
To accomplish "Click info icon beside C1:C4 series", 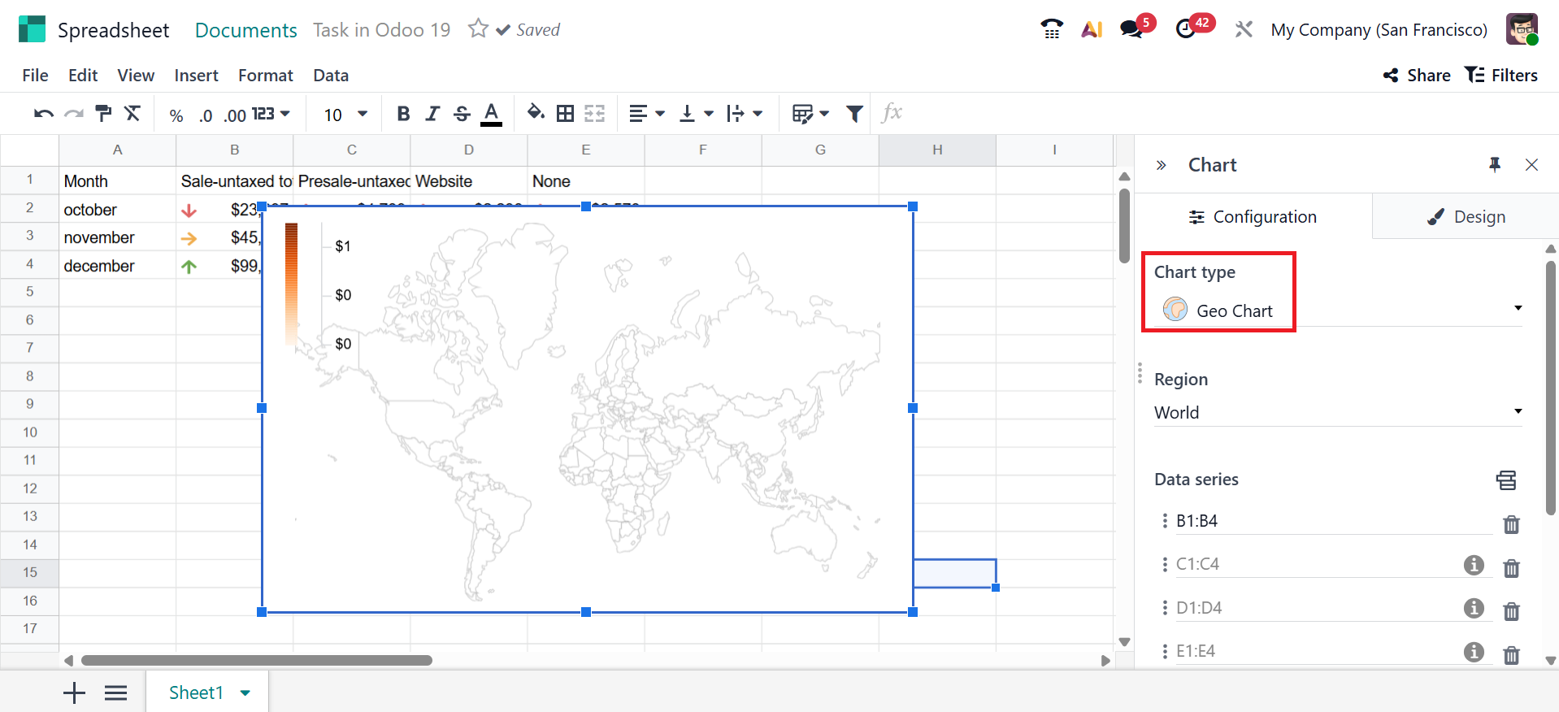I will [x=1474, y=565].
